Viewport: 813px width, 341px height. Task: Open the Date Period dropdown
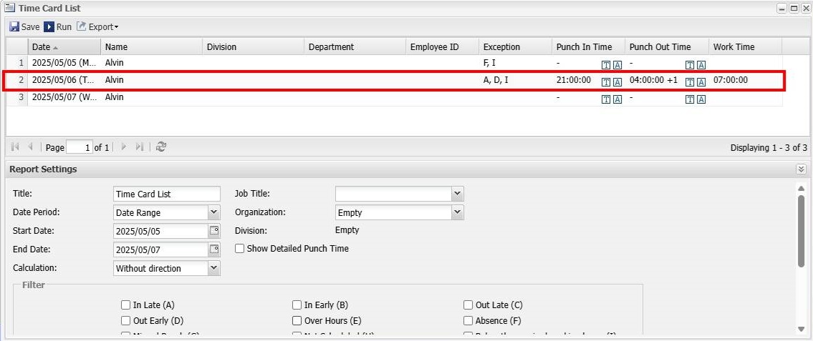coord(213,212)
